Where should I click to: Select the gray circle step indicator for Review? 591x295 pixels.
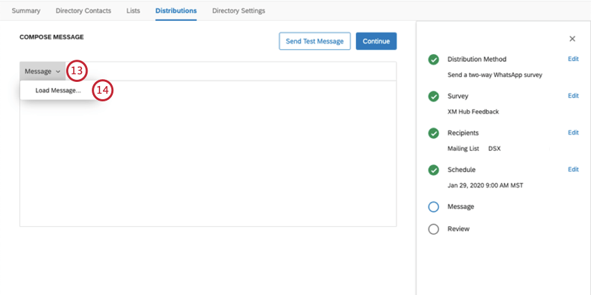[x=433, y=229]
